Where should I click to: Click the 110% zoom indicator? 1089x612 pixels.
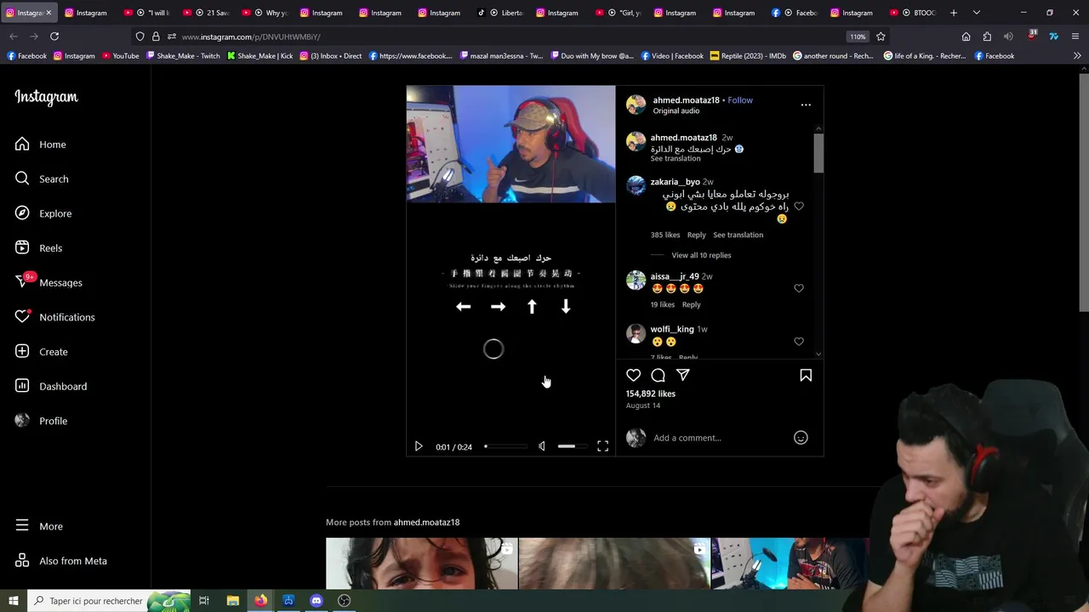tap(858, 37)
